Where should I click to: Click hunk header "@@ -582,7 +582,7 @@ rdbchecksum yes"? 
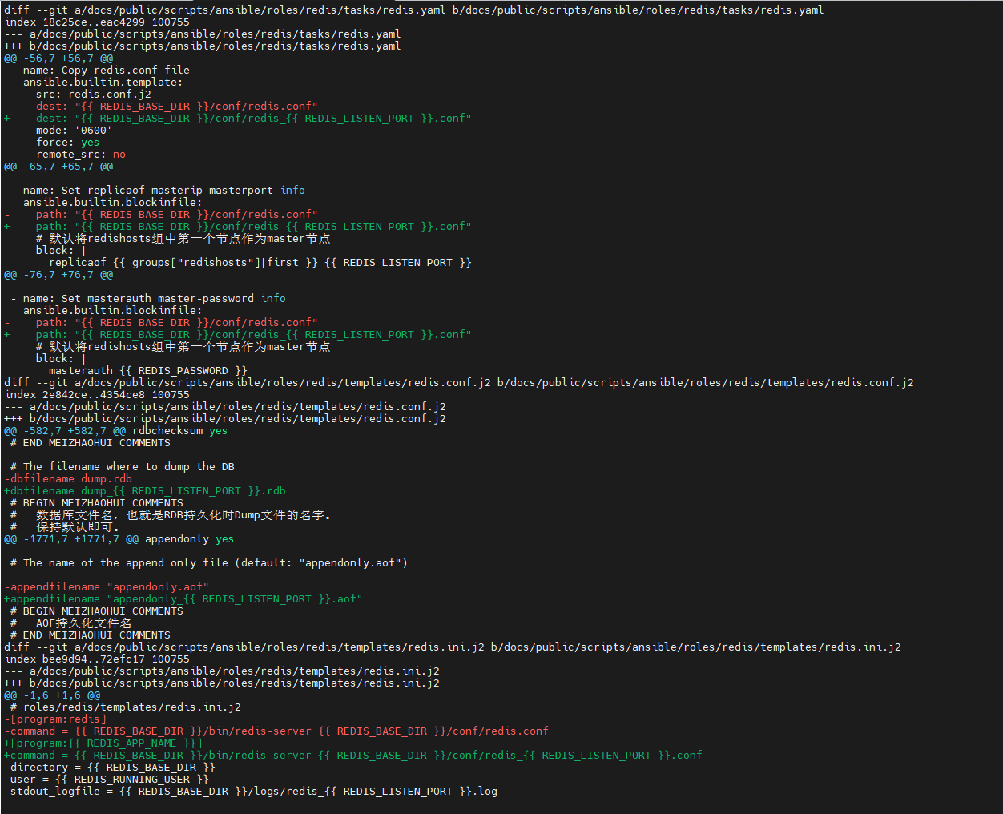coord(116,430)
